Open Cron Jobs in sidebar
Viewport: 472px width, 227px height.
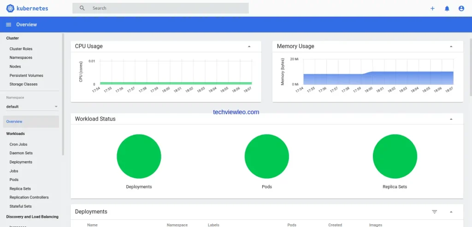[x=18, y=144]
